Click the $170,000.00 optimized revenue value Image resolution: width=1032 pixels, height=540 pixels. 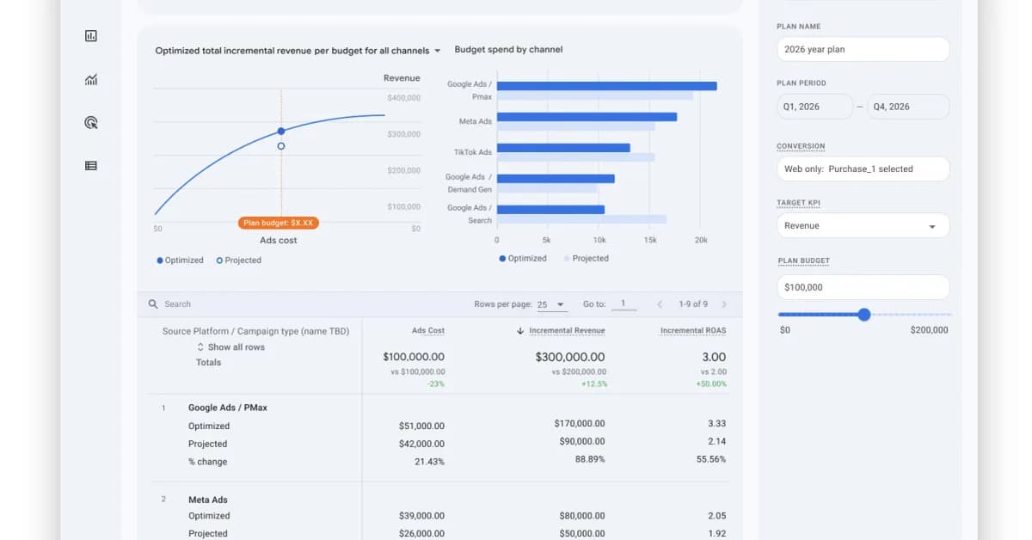click(580, 423)
